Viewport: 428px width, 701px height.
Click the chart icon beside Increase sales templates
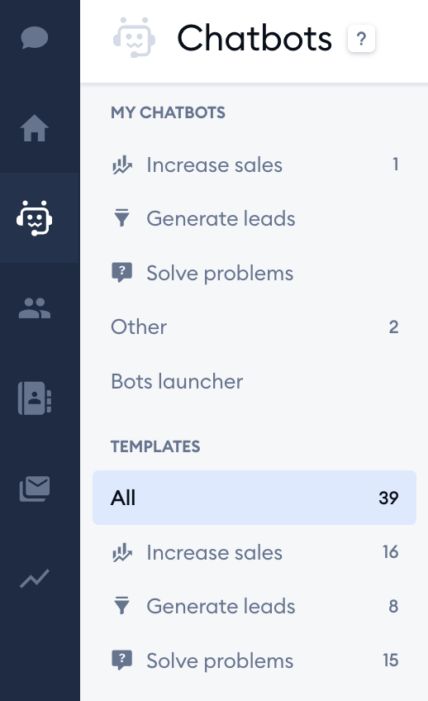122,552
